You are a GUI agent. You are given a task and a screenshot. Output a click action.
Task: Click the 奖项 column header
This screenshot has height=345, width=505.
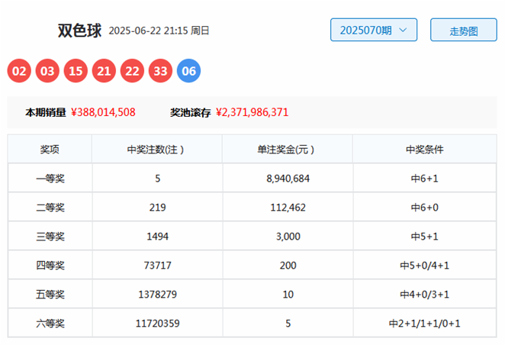(50, 150)
